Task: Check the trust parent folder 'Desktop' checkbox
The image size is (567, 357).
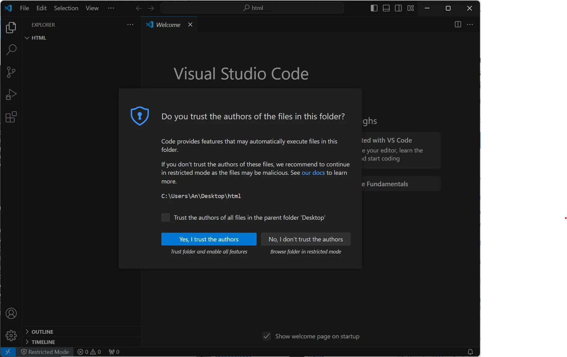Action: [x=165, y=218]
